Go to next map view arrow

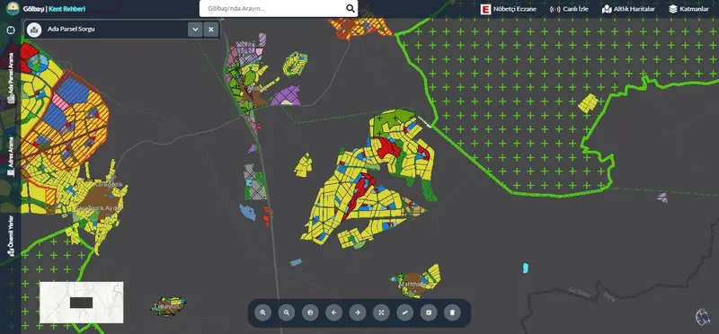pos(358,313)
